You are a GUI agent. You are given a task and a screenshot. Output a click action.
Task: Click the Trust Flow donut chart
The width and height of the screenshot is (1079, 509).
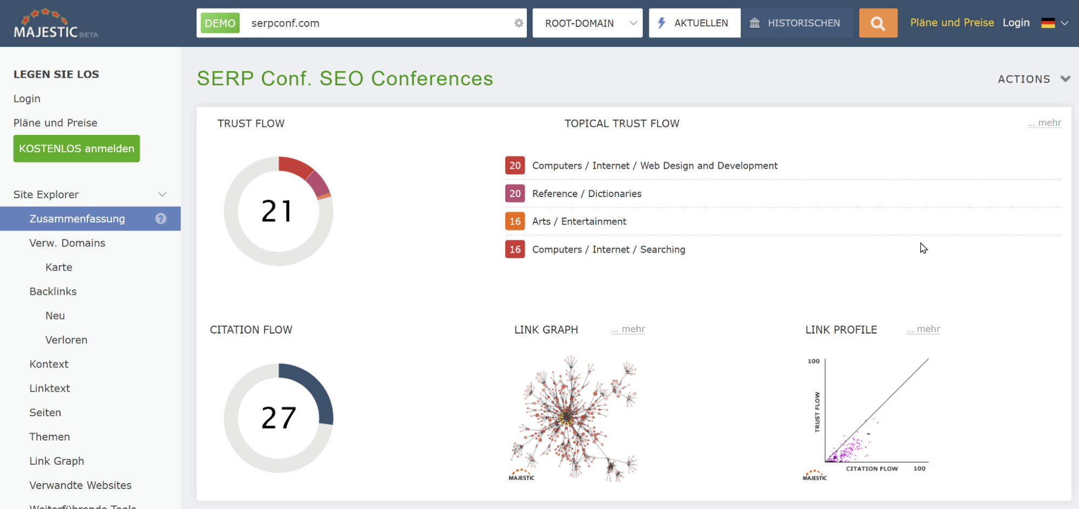tap(279, 211)
